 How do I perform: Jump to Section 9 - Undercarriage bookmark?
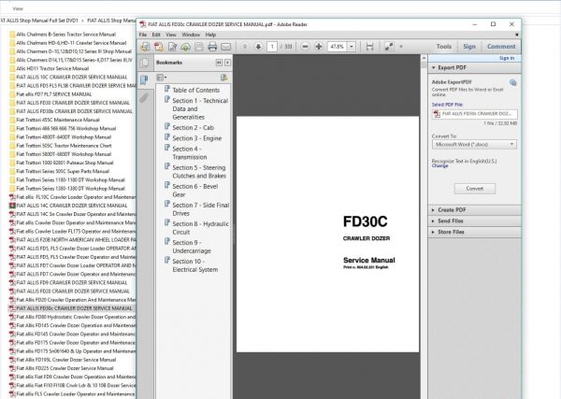[192, 247]
